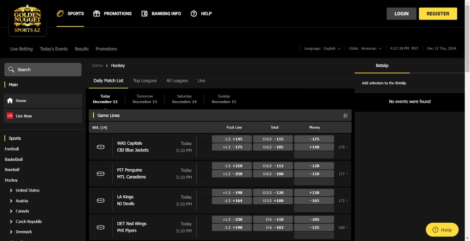470x241 pixels.
Task: Select the Sunday December 15 date tab
Action: 224,99
